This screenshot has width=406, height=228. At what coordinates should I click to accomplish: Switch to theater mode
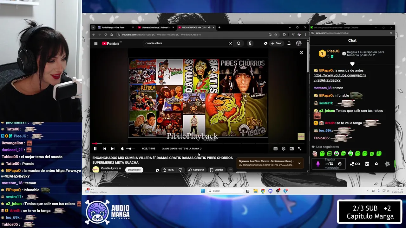291,149
